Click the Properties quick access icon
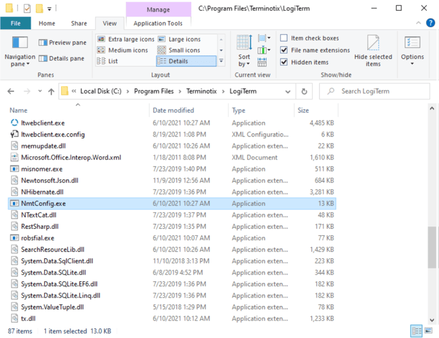This screenshot has width=439, height=338. [27, 9]
